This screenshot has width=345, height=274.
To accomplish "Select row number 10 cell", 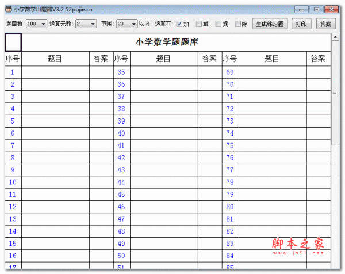I will [13, 182].
